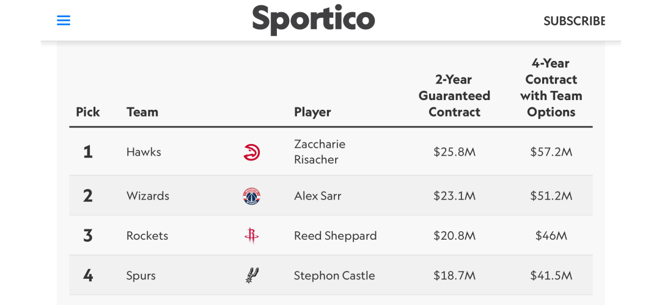This screenshot has height=305, width=662.
Task: Select the $57.2M contract cell
Action: [x=551, y=152]
